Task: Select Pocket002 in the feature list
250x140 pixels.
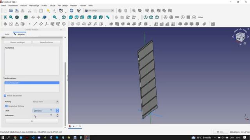Action: click(x=9, y=48)
